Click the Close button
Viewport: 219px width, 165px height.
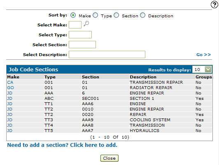coord(109,158)
